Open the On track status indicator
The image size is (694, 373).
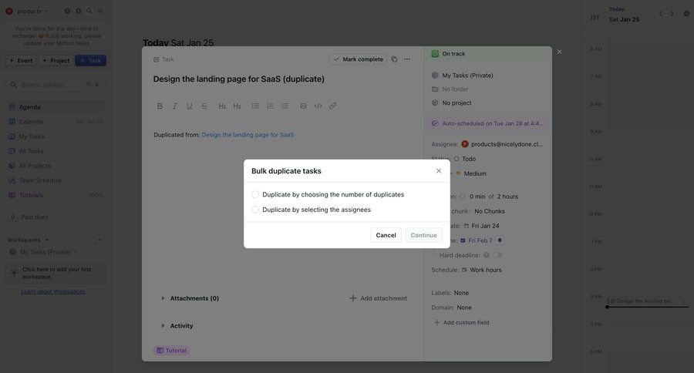click(448, 53)
